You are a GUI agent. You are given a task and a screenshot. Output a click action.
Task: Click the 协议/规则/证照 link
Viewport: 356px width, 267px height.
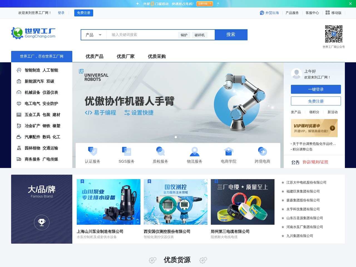tap(315, 162)
